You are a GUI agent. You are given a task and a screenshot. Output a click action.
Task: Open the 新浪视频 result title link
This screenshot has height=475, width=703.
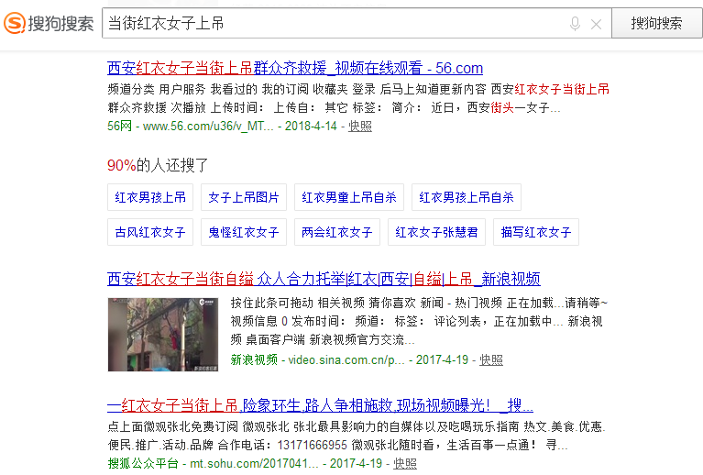[x=324, y=279]
